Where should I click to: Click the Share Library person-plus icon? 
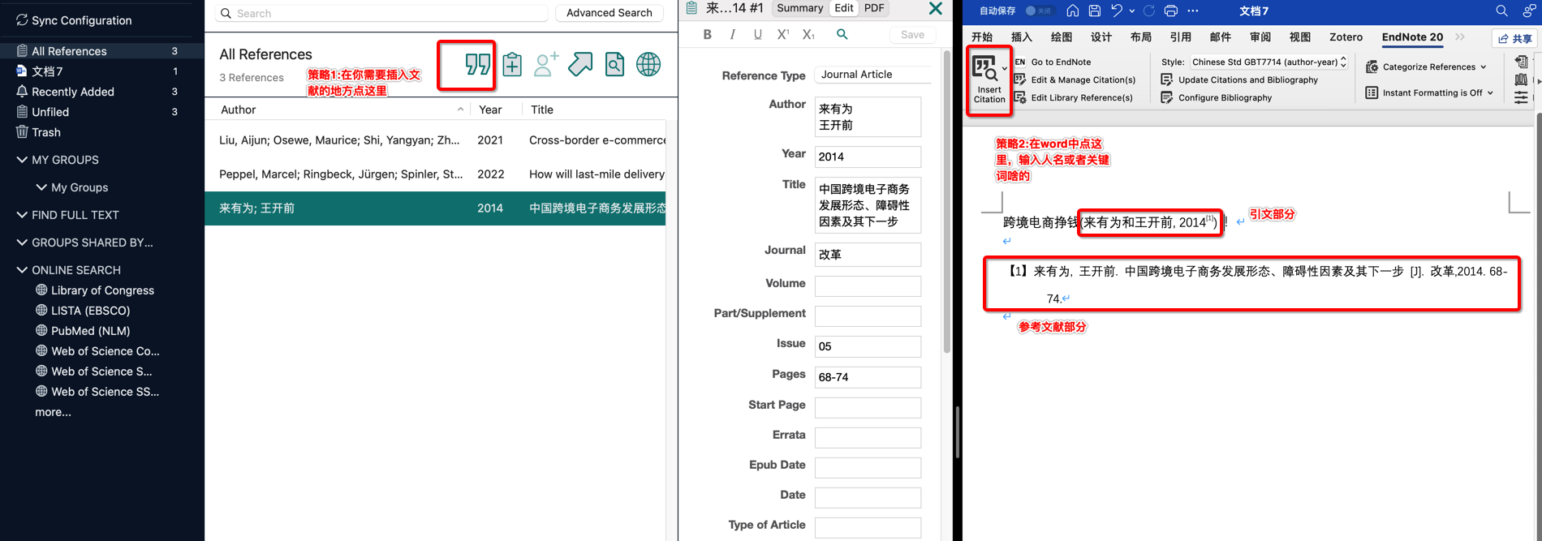tap(546, 64)
